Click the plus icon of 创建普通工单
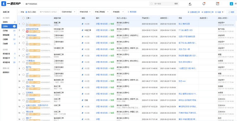237x121 pixels. 188,12
